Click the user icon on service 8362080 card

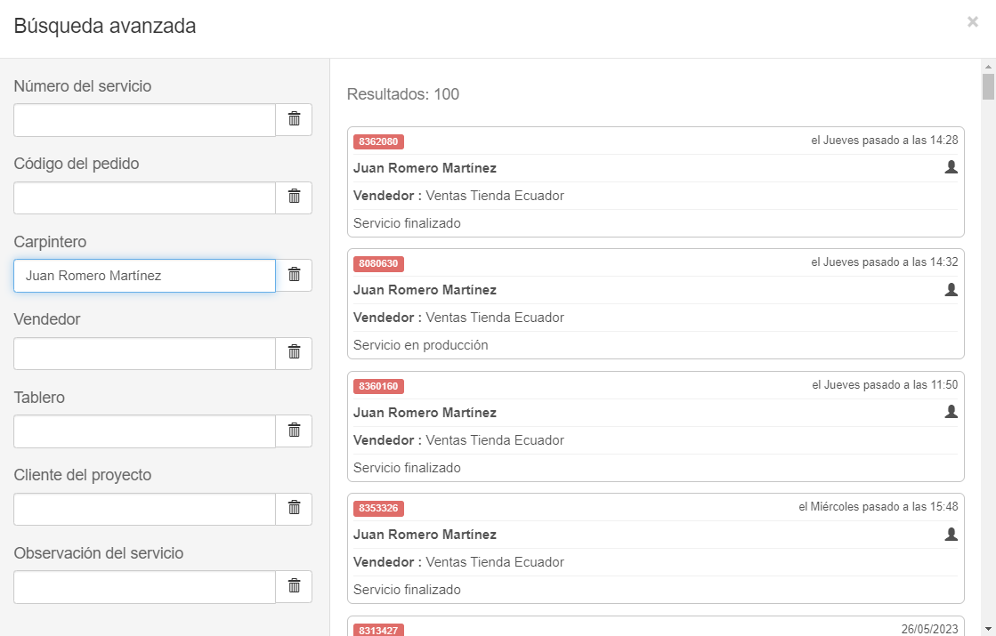point(951,167)
